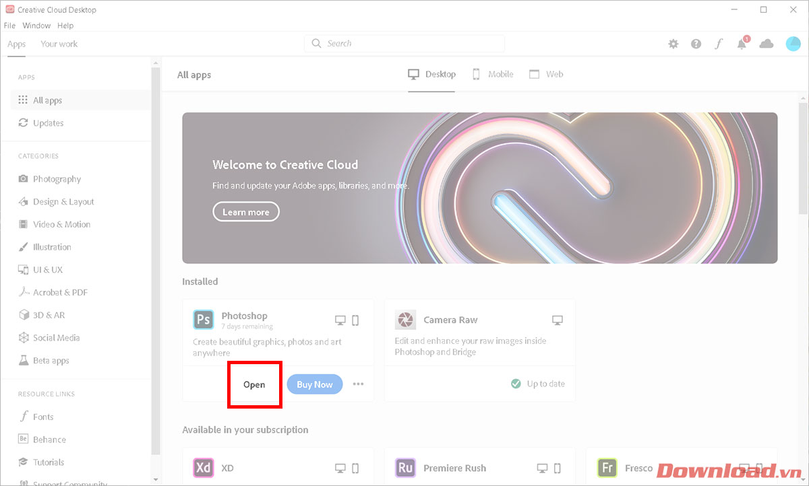Click the Camera Raw app title
This screenshot has width=809, height=486.
(x=450, y=320)
